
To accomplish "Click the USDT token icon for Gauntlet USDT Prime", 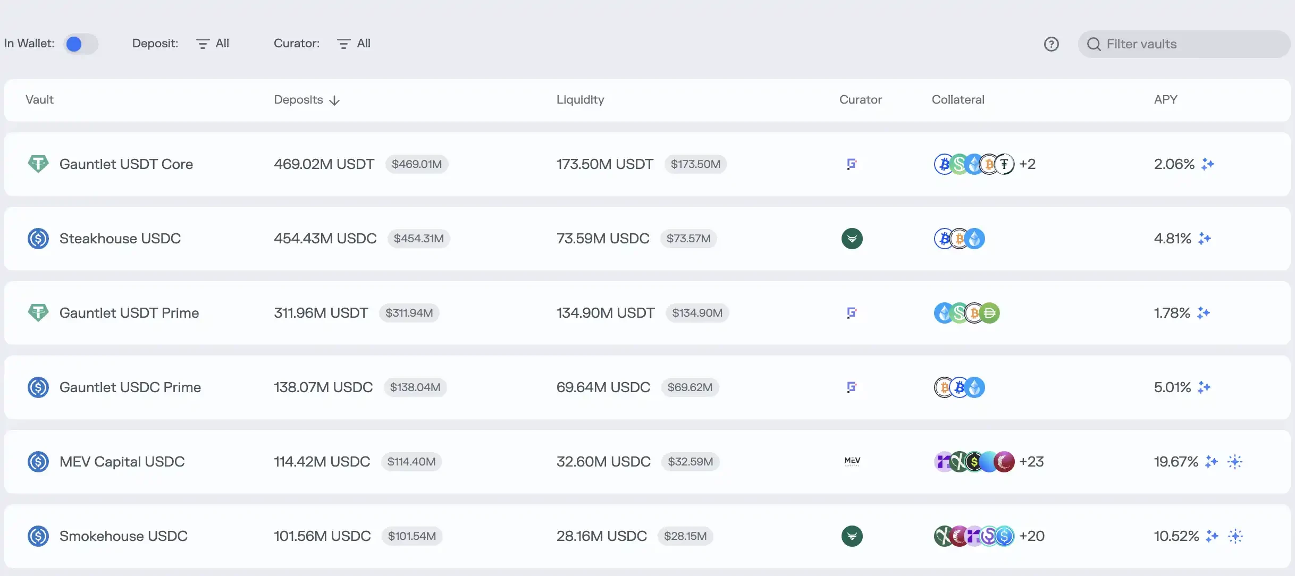I will coord(38,313).
